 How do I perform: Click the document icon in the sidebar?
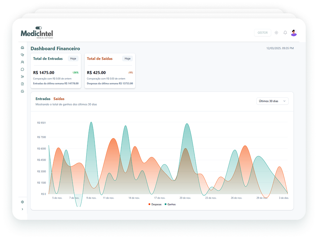[22, 84]
